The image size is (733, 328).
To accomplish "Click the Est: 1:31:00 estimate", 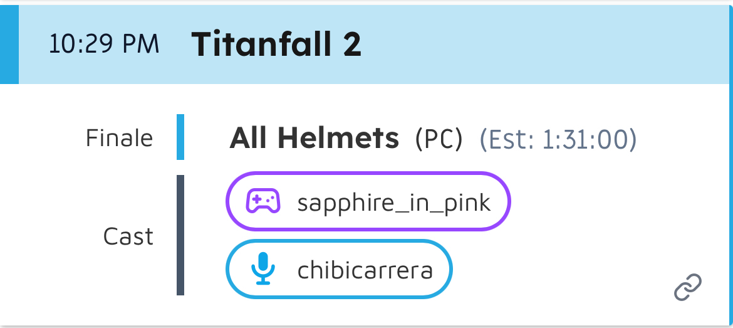I will [558, 139].
